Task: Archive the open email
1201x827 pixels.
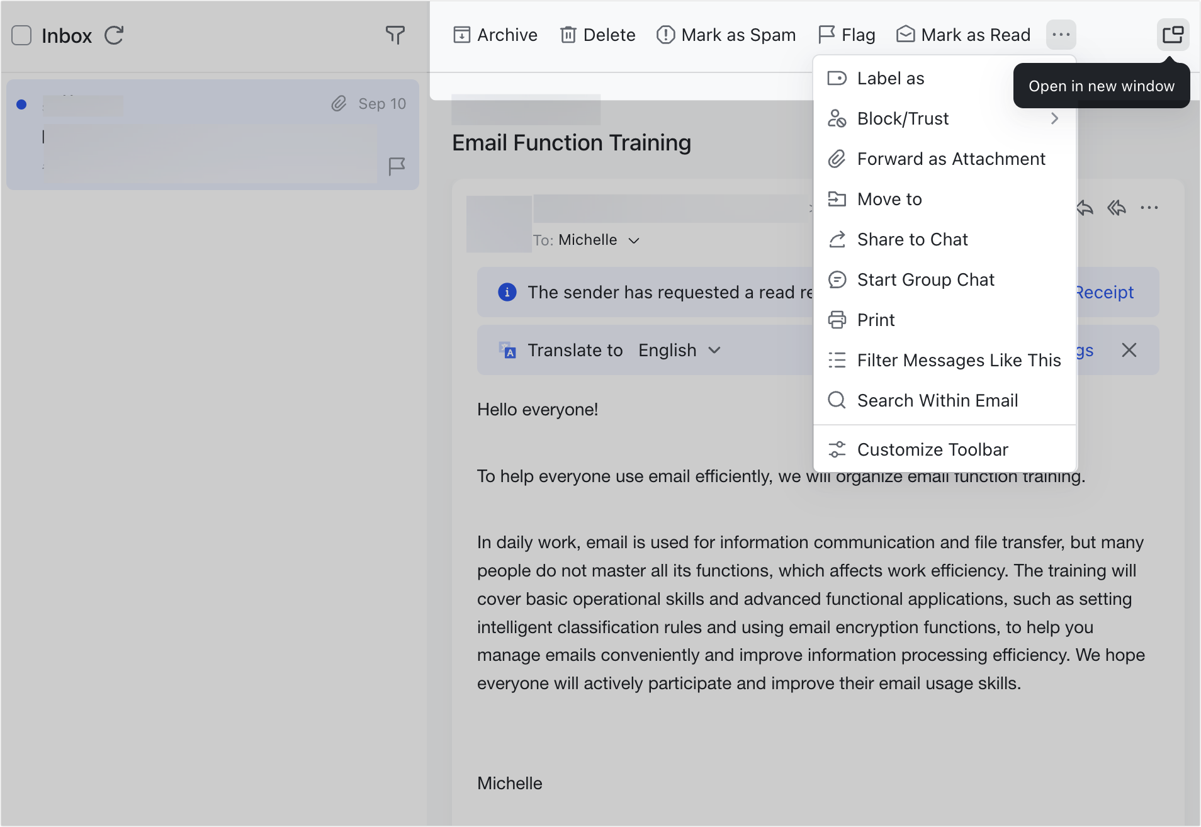Action: (x=495, y=35)
